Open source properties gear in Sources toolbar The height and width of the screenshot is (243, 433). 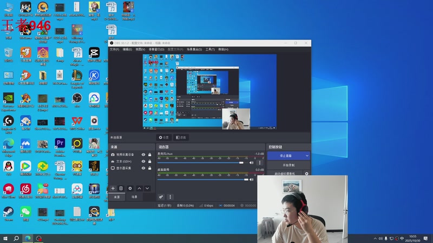point(130,188)
